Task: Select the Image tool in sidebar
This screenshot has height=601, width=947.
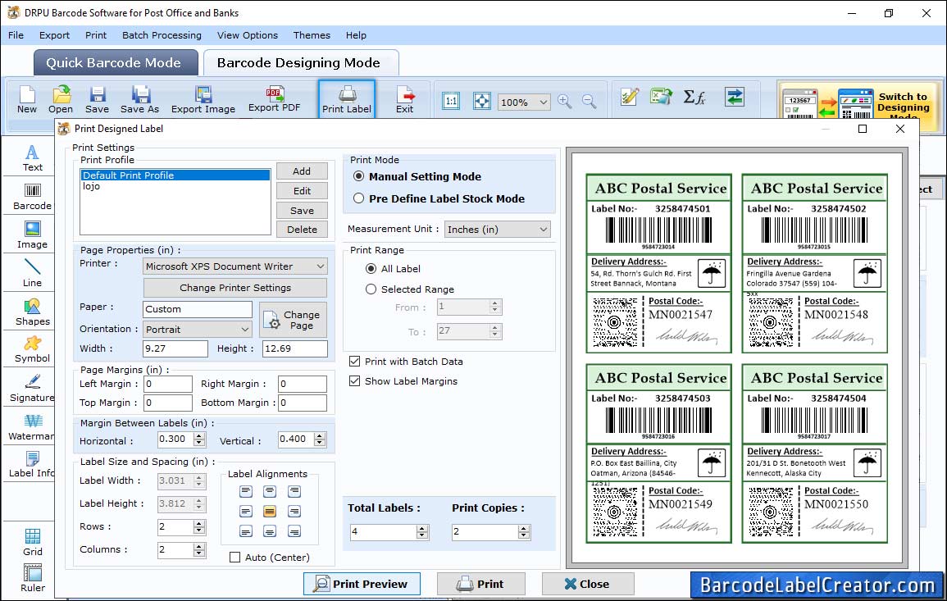Action: [x=32, y=235]
